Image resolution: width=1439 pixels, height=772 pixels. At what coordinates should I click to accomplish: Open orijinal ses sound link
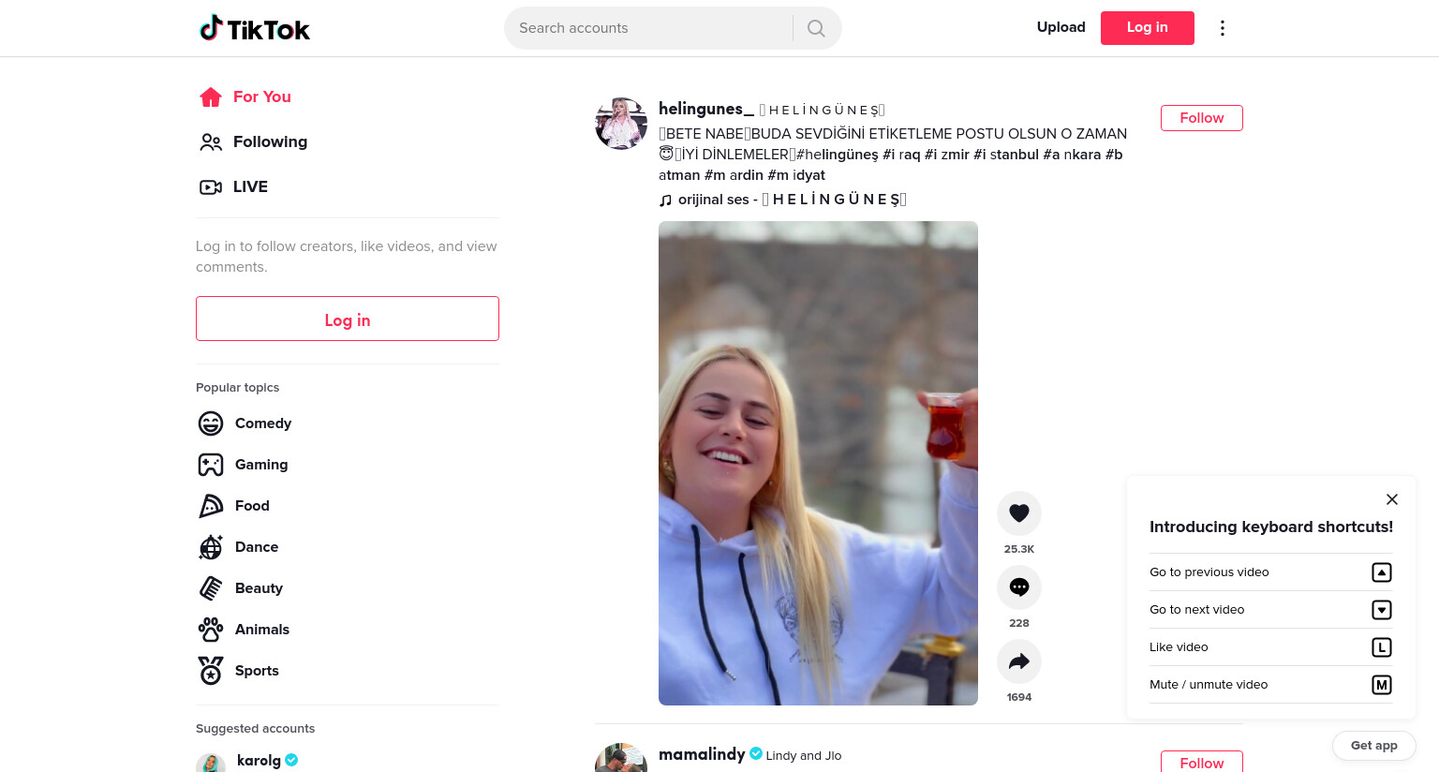pos(793,200)
